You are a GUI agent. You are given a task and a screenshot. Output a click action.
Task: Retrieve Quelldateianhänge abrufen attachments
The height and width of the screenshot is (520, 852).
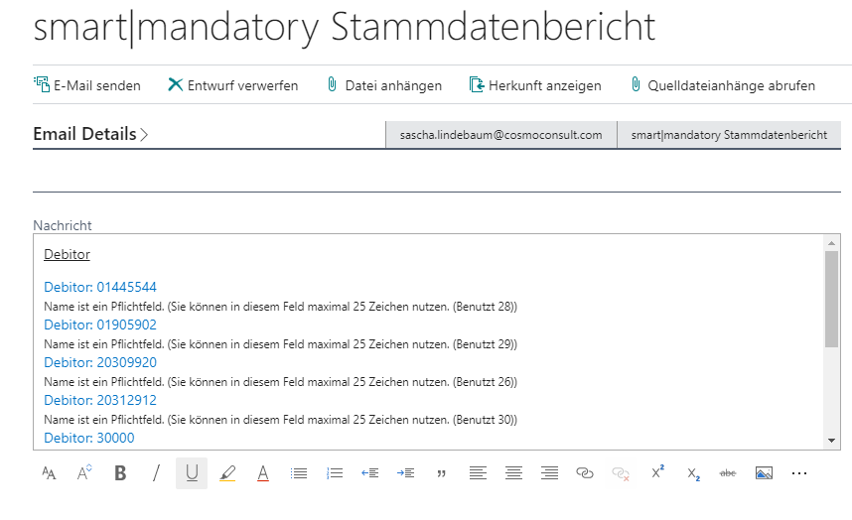(x=722, y=85)
